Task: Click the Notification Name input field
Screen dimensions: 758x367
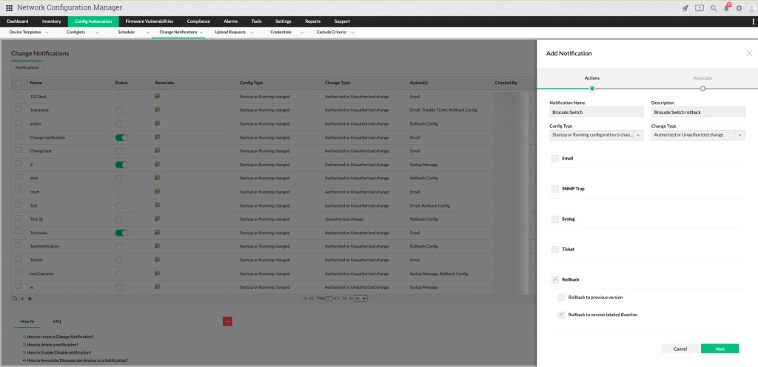Action: point(596,112)
